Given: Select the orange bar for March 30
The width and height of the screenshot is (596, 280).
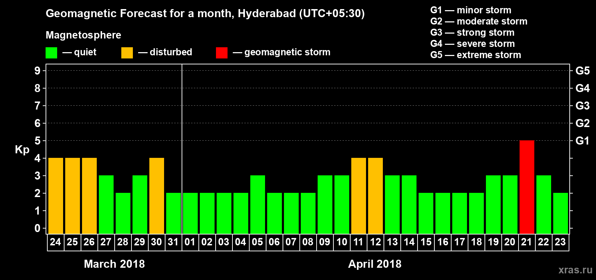Looking at the screenshot, I should [x=157, y=196].
